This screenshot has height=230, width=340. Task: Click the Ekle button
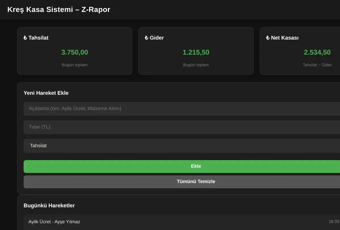(196, 166)
